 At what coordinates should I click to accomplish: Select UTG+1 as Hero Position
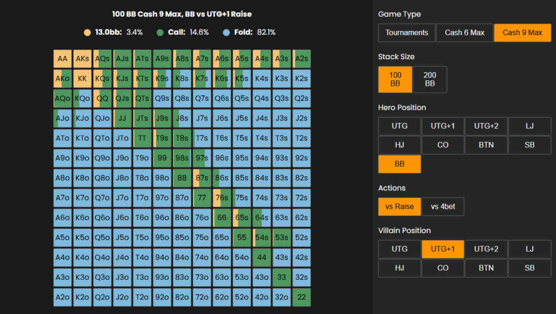click(443, 126)
